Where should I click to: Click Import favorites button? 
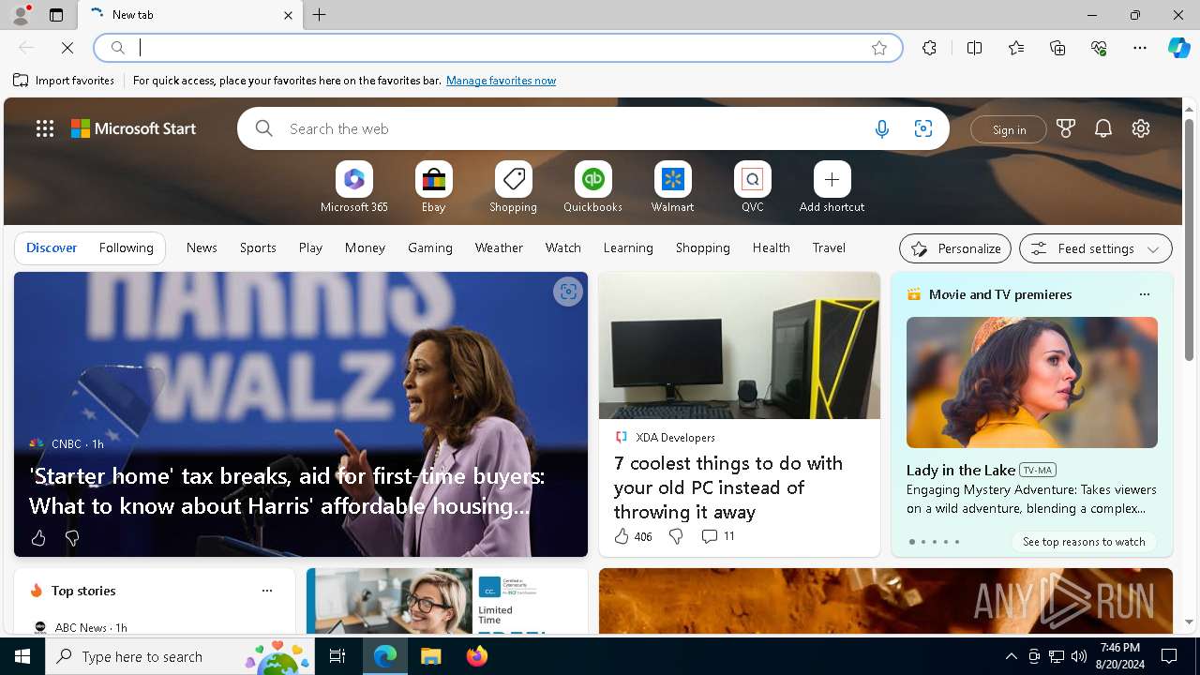pos(64,81)
